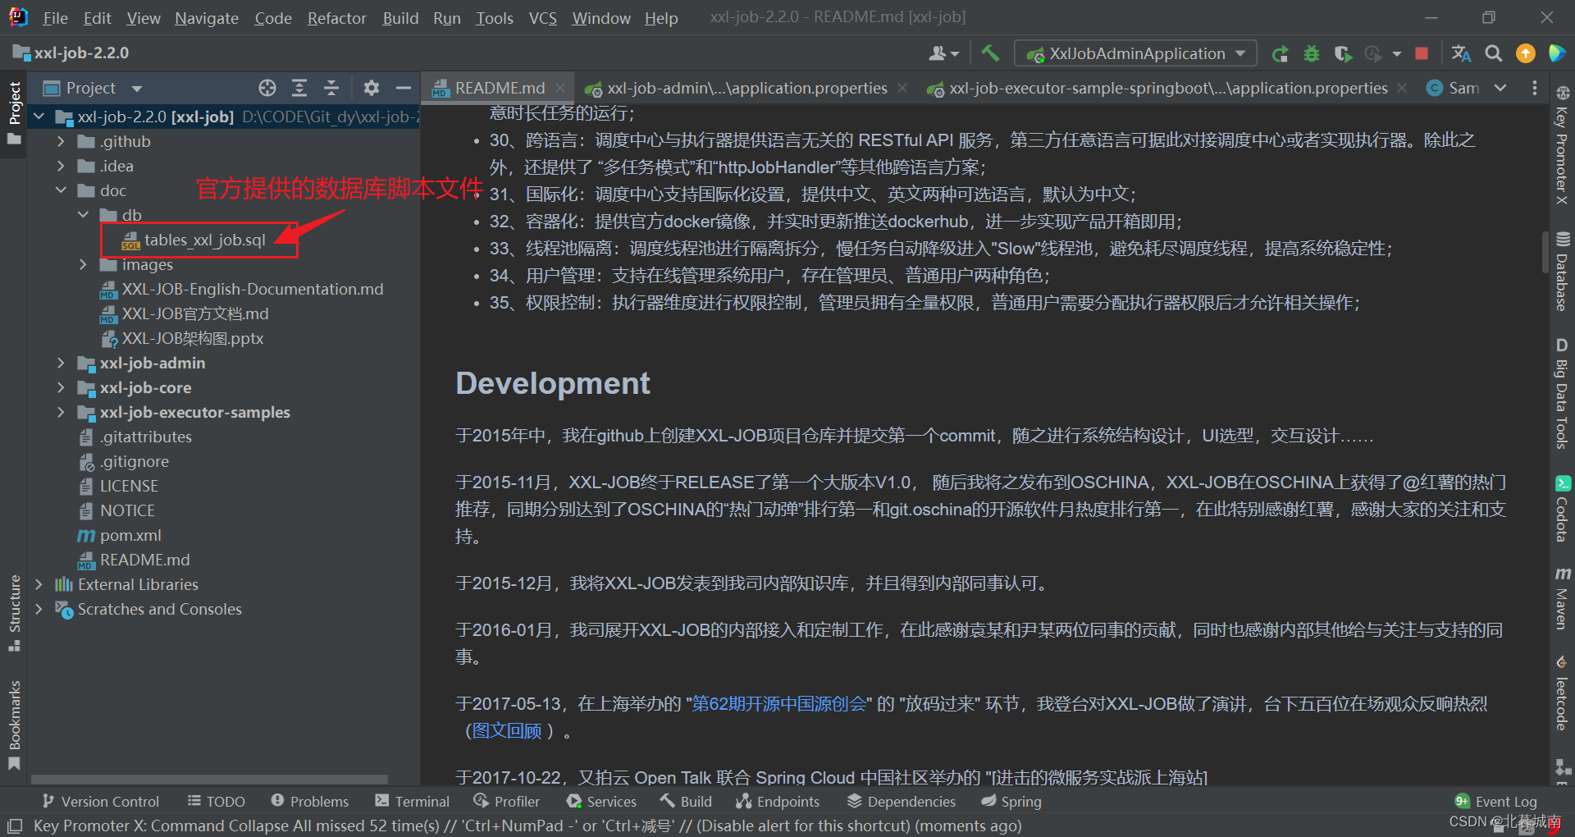Viewport: 1575px width, 837px height.
Task: Open the Database tool window
Action: coord(1562,272)
